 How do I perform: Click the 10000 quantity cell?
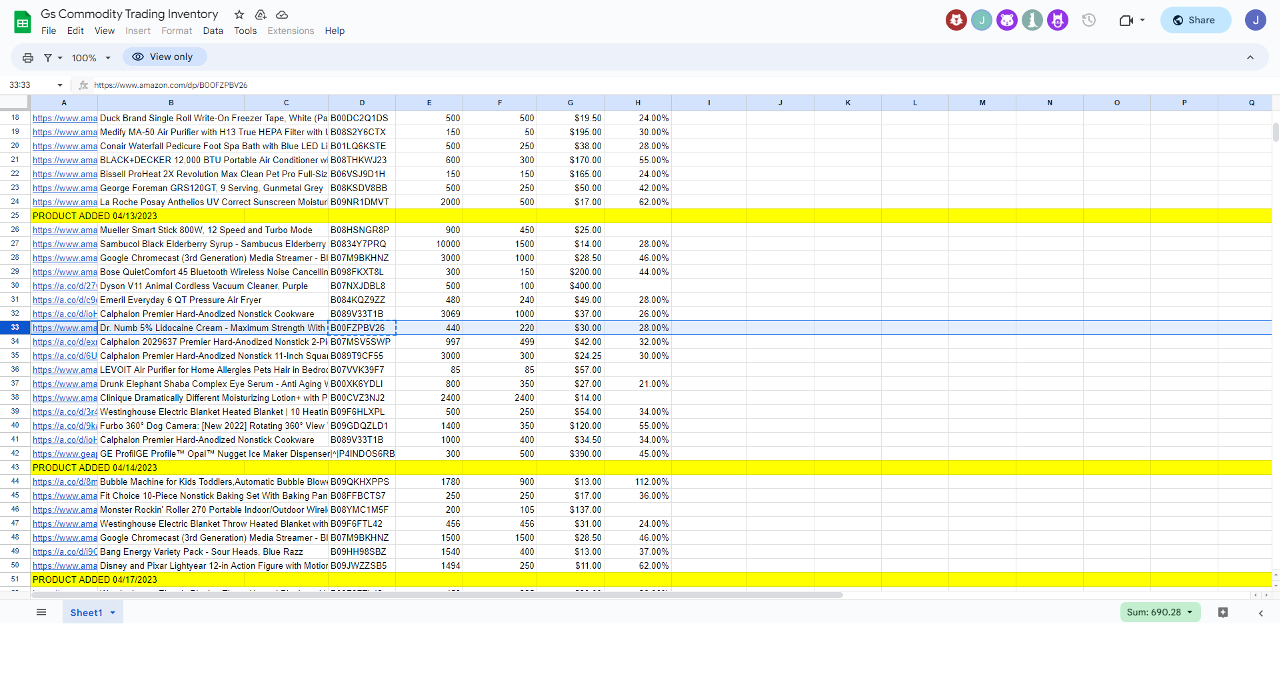tap(429, 244)
